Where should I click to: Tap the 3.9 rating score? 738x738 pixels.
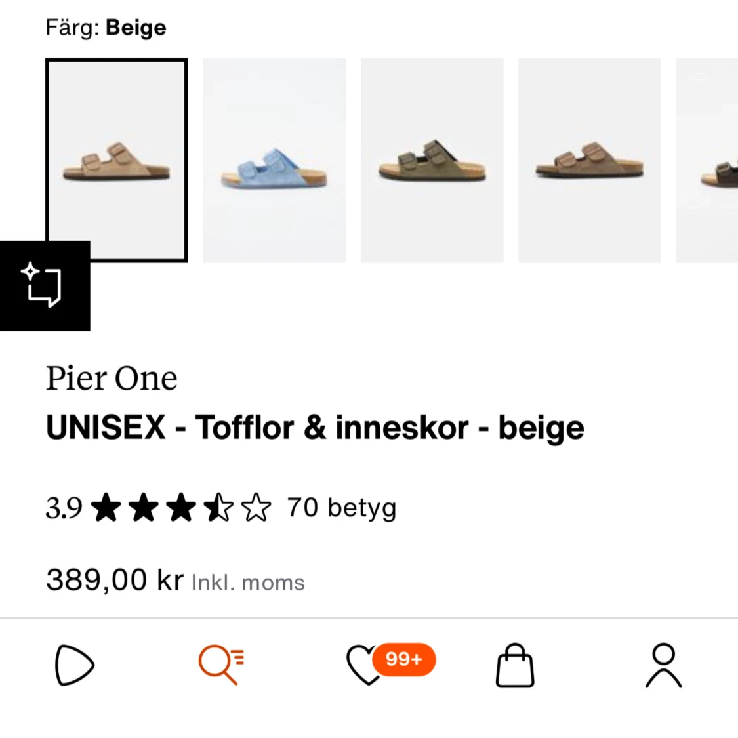(64, 508)
